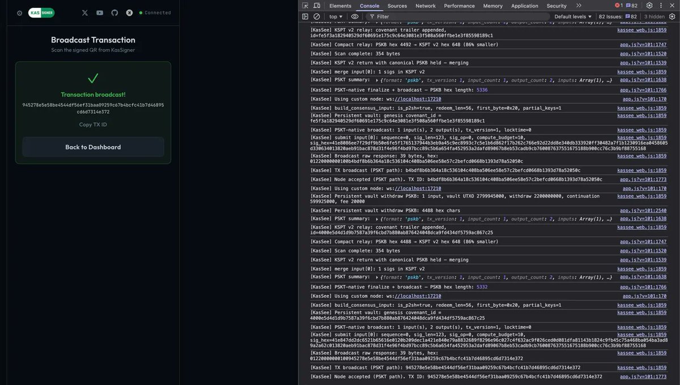Open source link for PSKB hex 4492 row
The height and width of the screenshot is (385, 680).
coord(643,45)
